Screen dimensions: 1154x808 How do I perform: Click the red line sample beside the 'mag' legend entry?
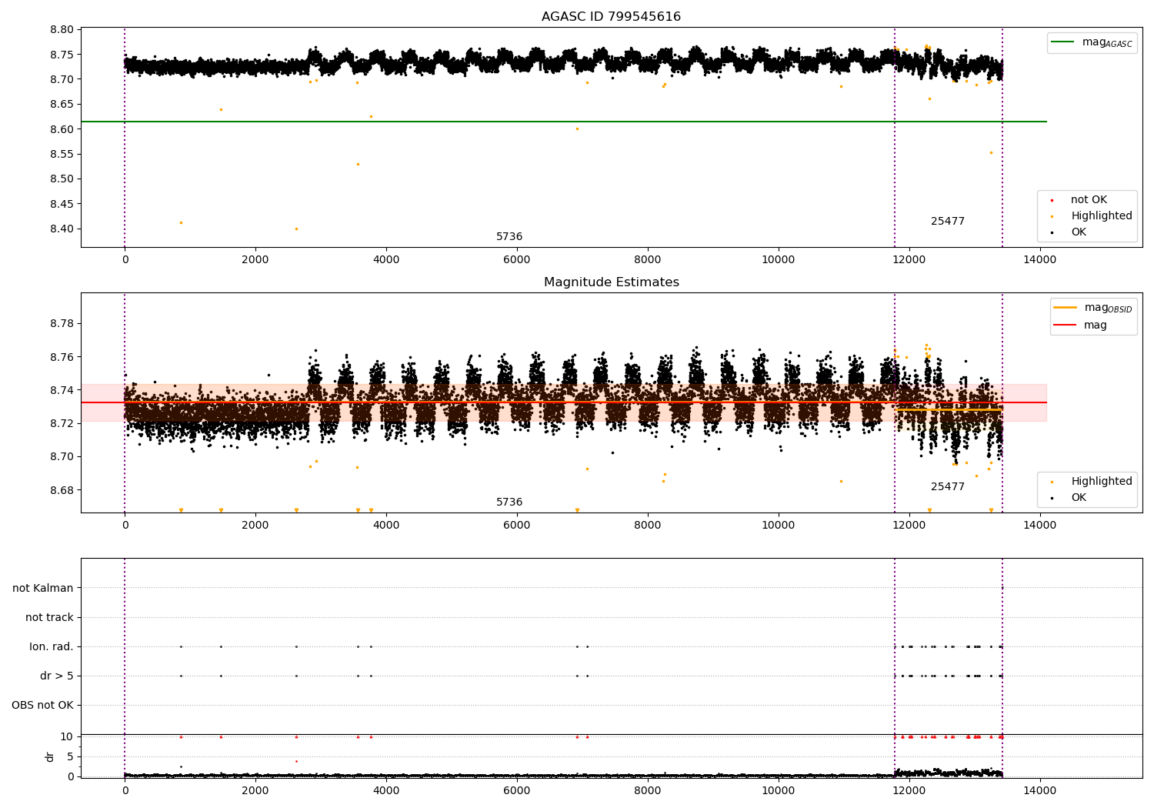tap(1065, 326)
